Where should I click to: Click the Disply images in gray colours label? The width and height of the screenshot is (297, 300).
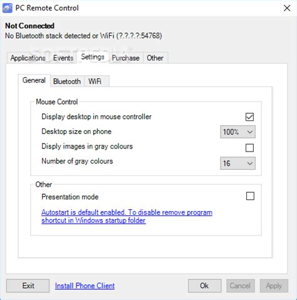coord(87,146)
